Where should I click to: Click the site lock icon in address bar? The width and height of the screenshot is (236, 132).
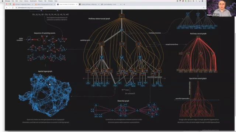pyautogui.click(x=16, y=7)
